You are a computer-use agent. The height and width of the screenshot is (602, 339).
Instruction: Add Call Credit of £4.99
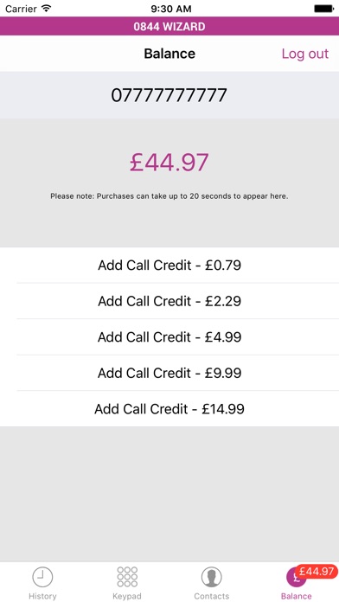pos(169,337)
